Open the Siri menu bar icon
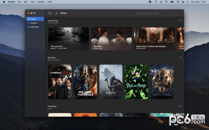This screenshot has width=209, height=130. 187,2
